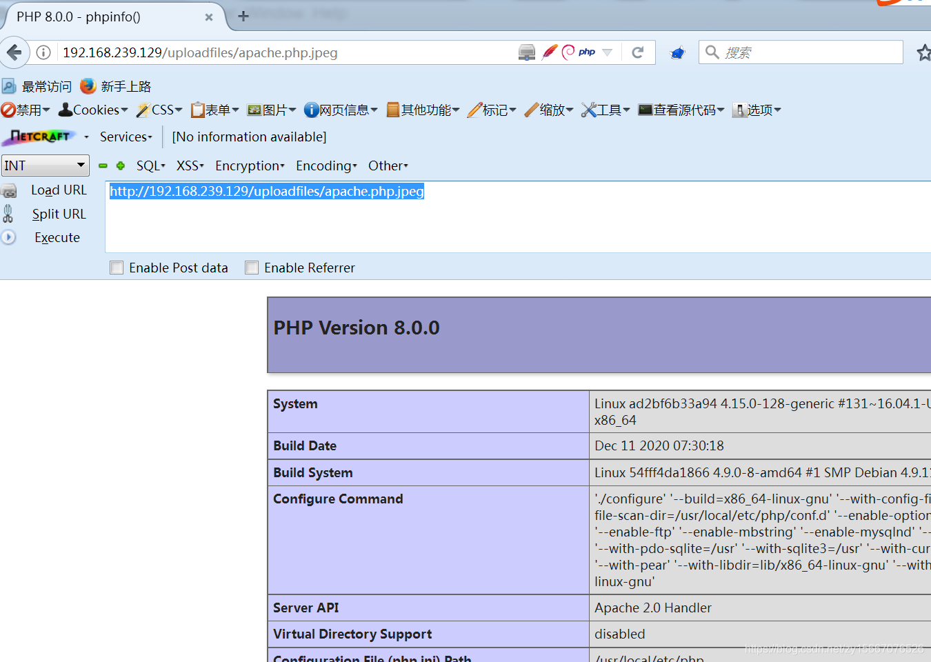Viewport: 931px width, 662px height.
Task: Open the 新手上路 bookmark
Action: [x=116, y=86]
